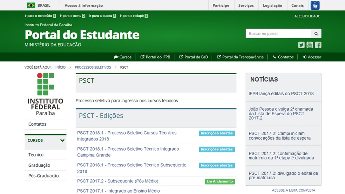Screen dimensions: 345x194
Task: Click ACESSE A LISTA COMPLETA link
Action: 293,190
